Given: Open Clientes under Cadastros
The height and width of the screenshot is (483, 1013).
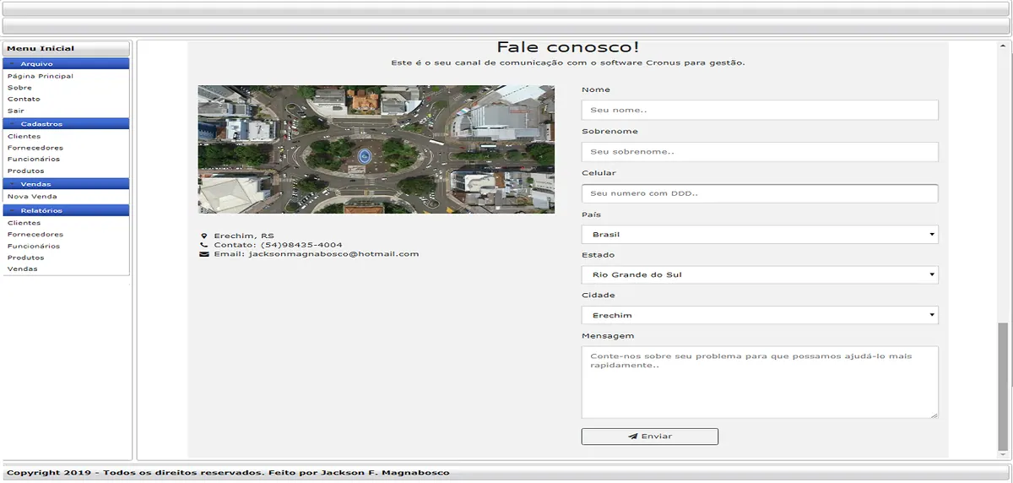Looking at the screenshot, I should tap(24, 136).
